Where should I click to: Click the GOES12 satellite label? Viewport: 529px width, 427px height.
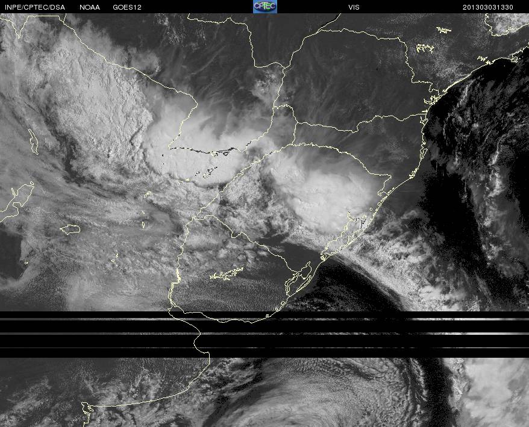click(127, 7)
